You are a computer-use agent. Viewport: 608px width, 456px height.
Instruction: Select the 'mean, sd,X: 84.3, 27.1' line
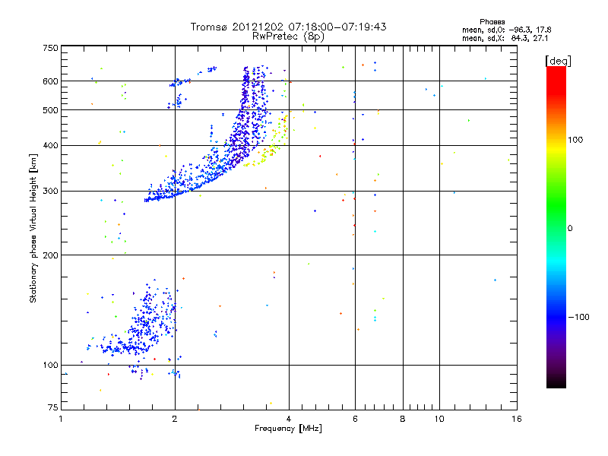coord(505,39)
